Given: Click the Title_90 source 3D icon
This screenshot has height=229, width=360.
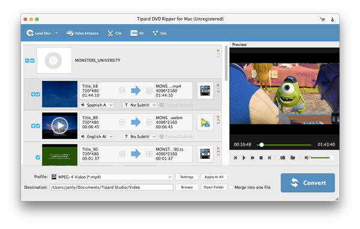Looking at the screenshot, I should (x=122, y=153).
